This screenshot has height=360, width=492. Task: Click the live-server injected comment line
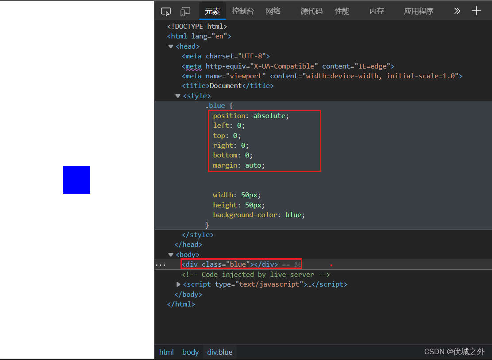[256, 274]
